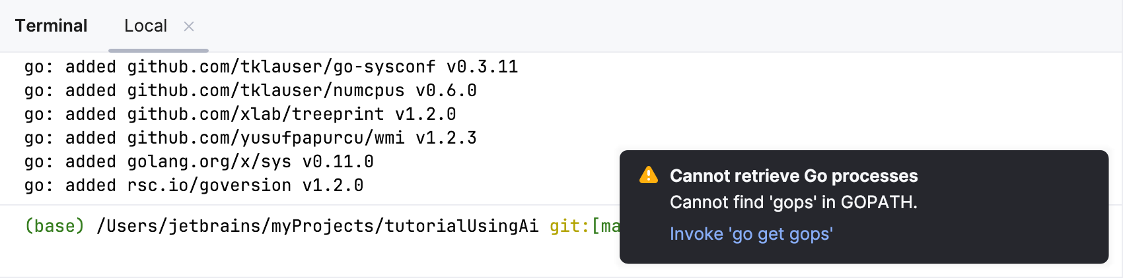Click the "Cannot find 'gops' in GOPATH" message

pos(793,202)
